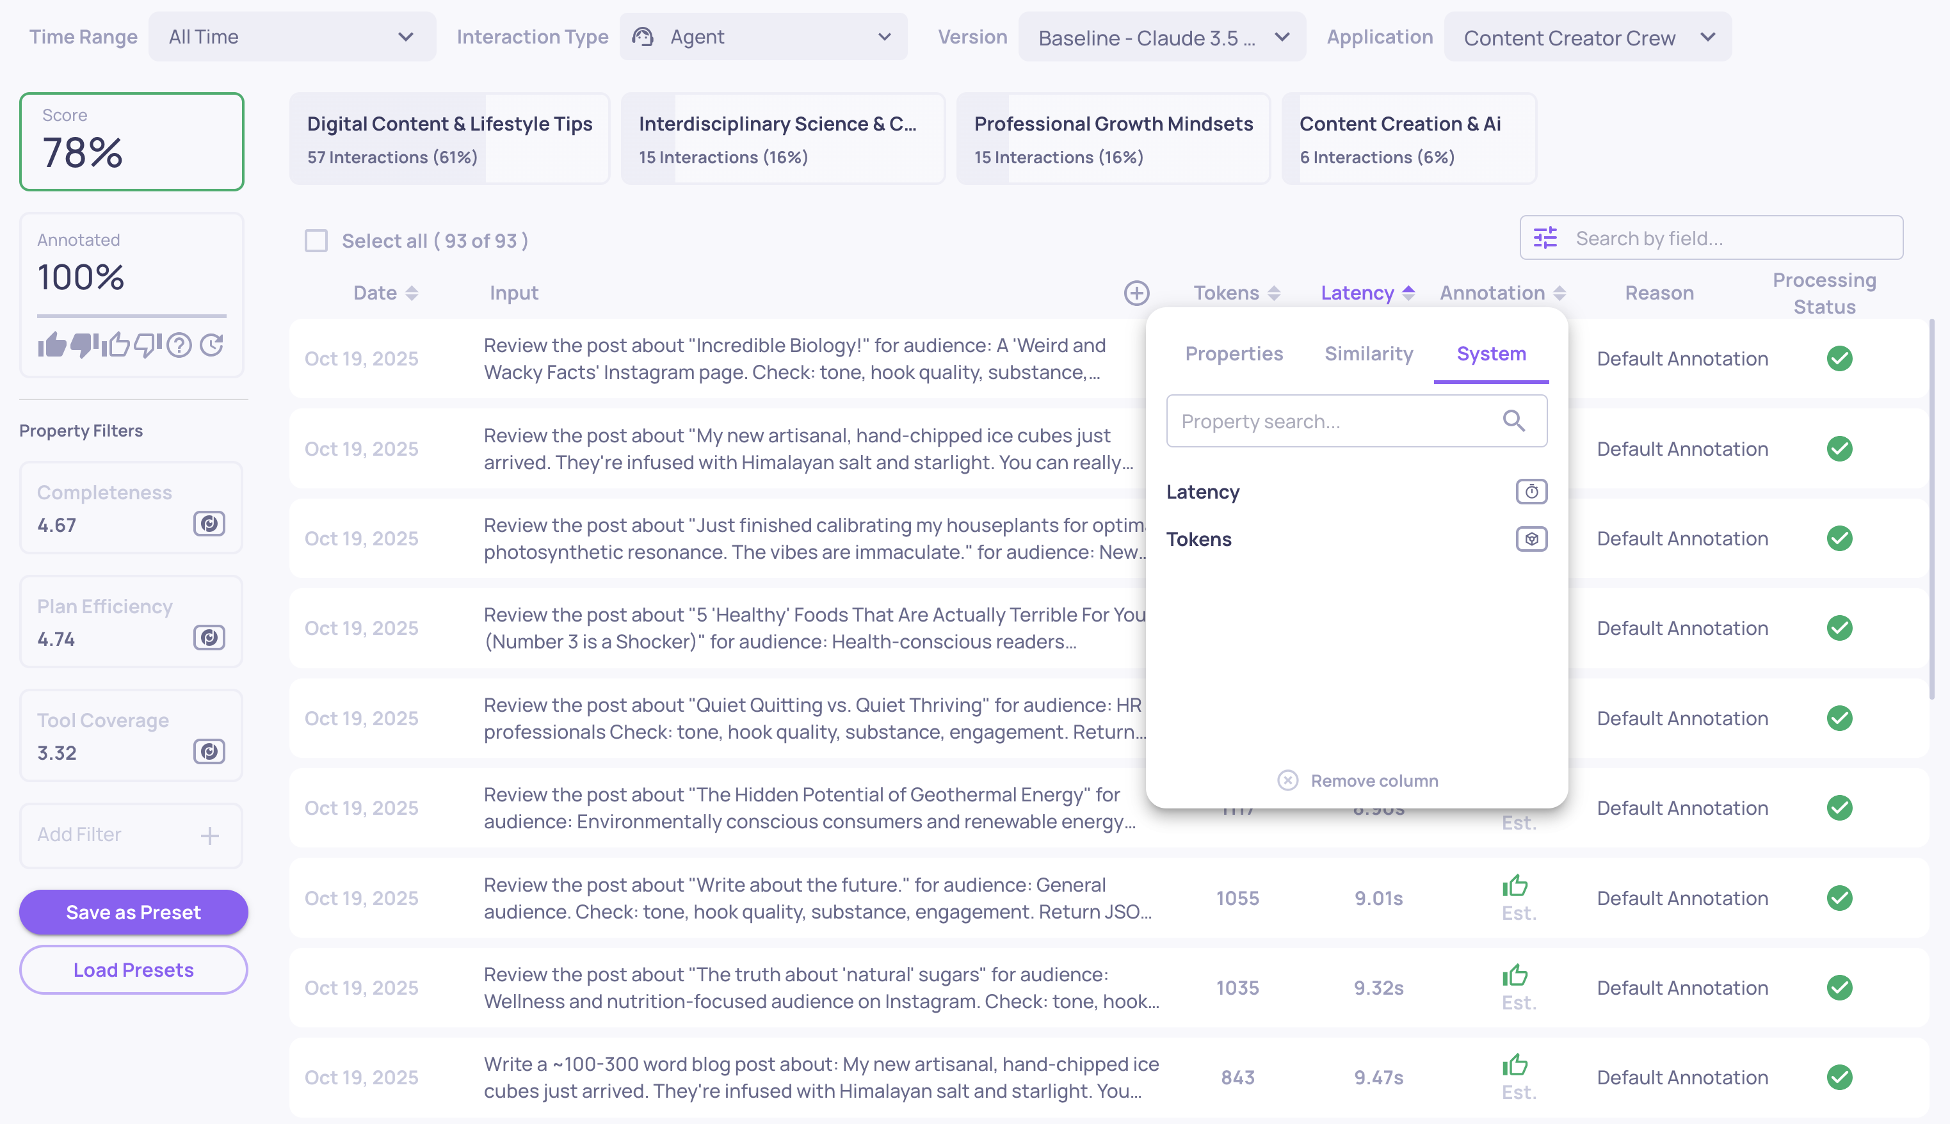The width and height of the screenshot is (1950, 1124).
Task: Click the question-mark unknown annotation icon
Action: click(179, 344)
